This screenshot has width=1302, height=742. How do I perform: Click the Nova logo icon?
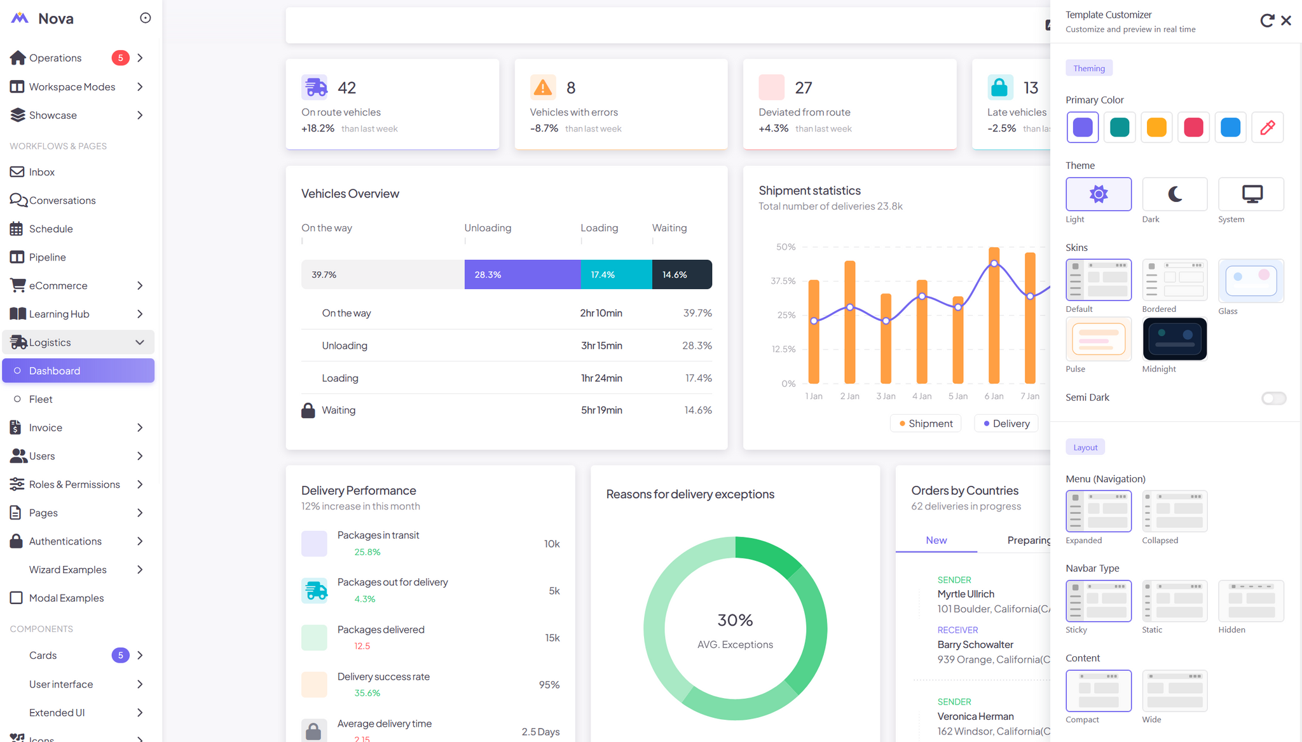pyautogui.click(x=20, y=18)
